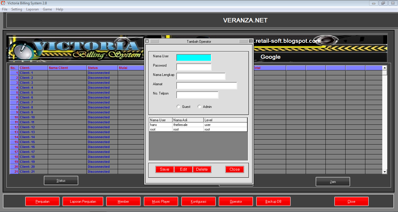Open the Game menu
This screenshot has width=398, height=212.
[47, 9]
